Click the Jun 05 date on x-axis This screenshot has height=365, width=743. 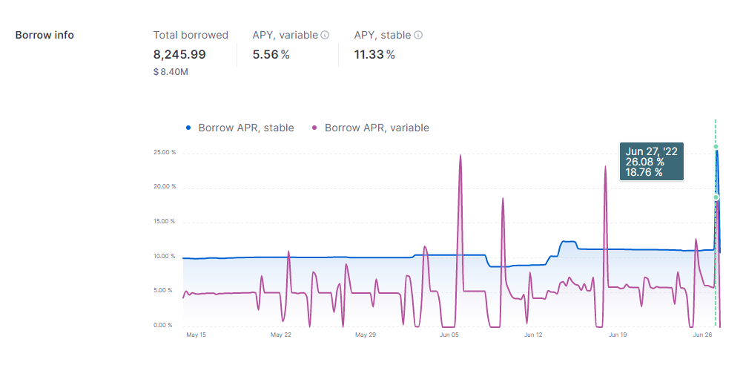coord(449,335)
